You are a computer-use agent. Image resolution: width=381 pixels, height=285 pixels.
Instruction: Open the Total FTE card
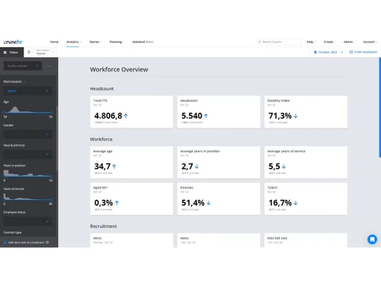point(132,112)
